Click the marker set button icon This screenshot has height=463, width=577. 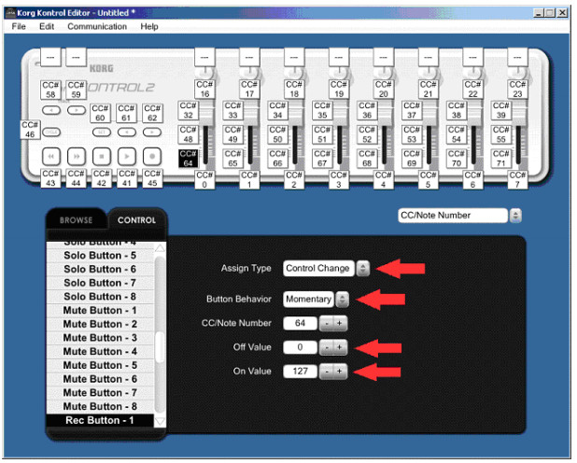102,132
